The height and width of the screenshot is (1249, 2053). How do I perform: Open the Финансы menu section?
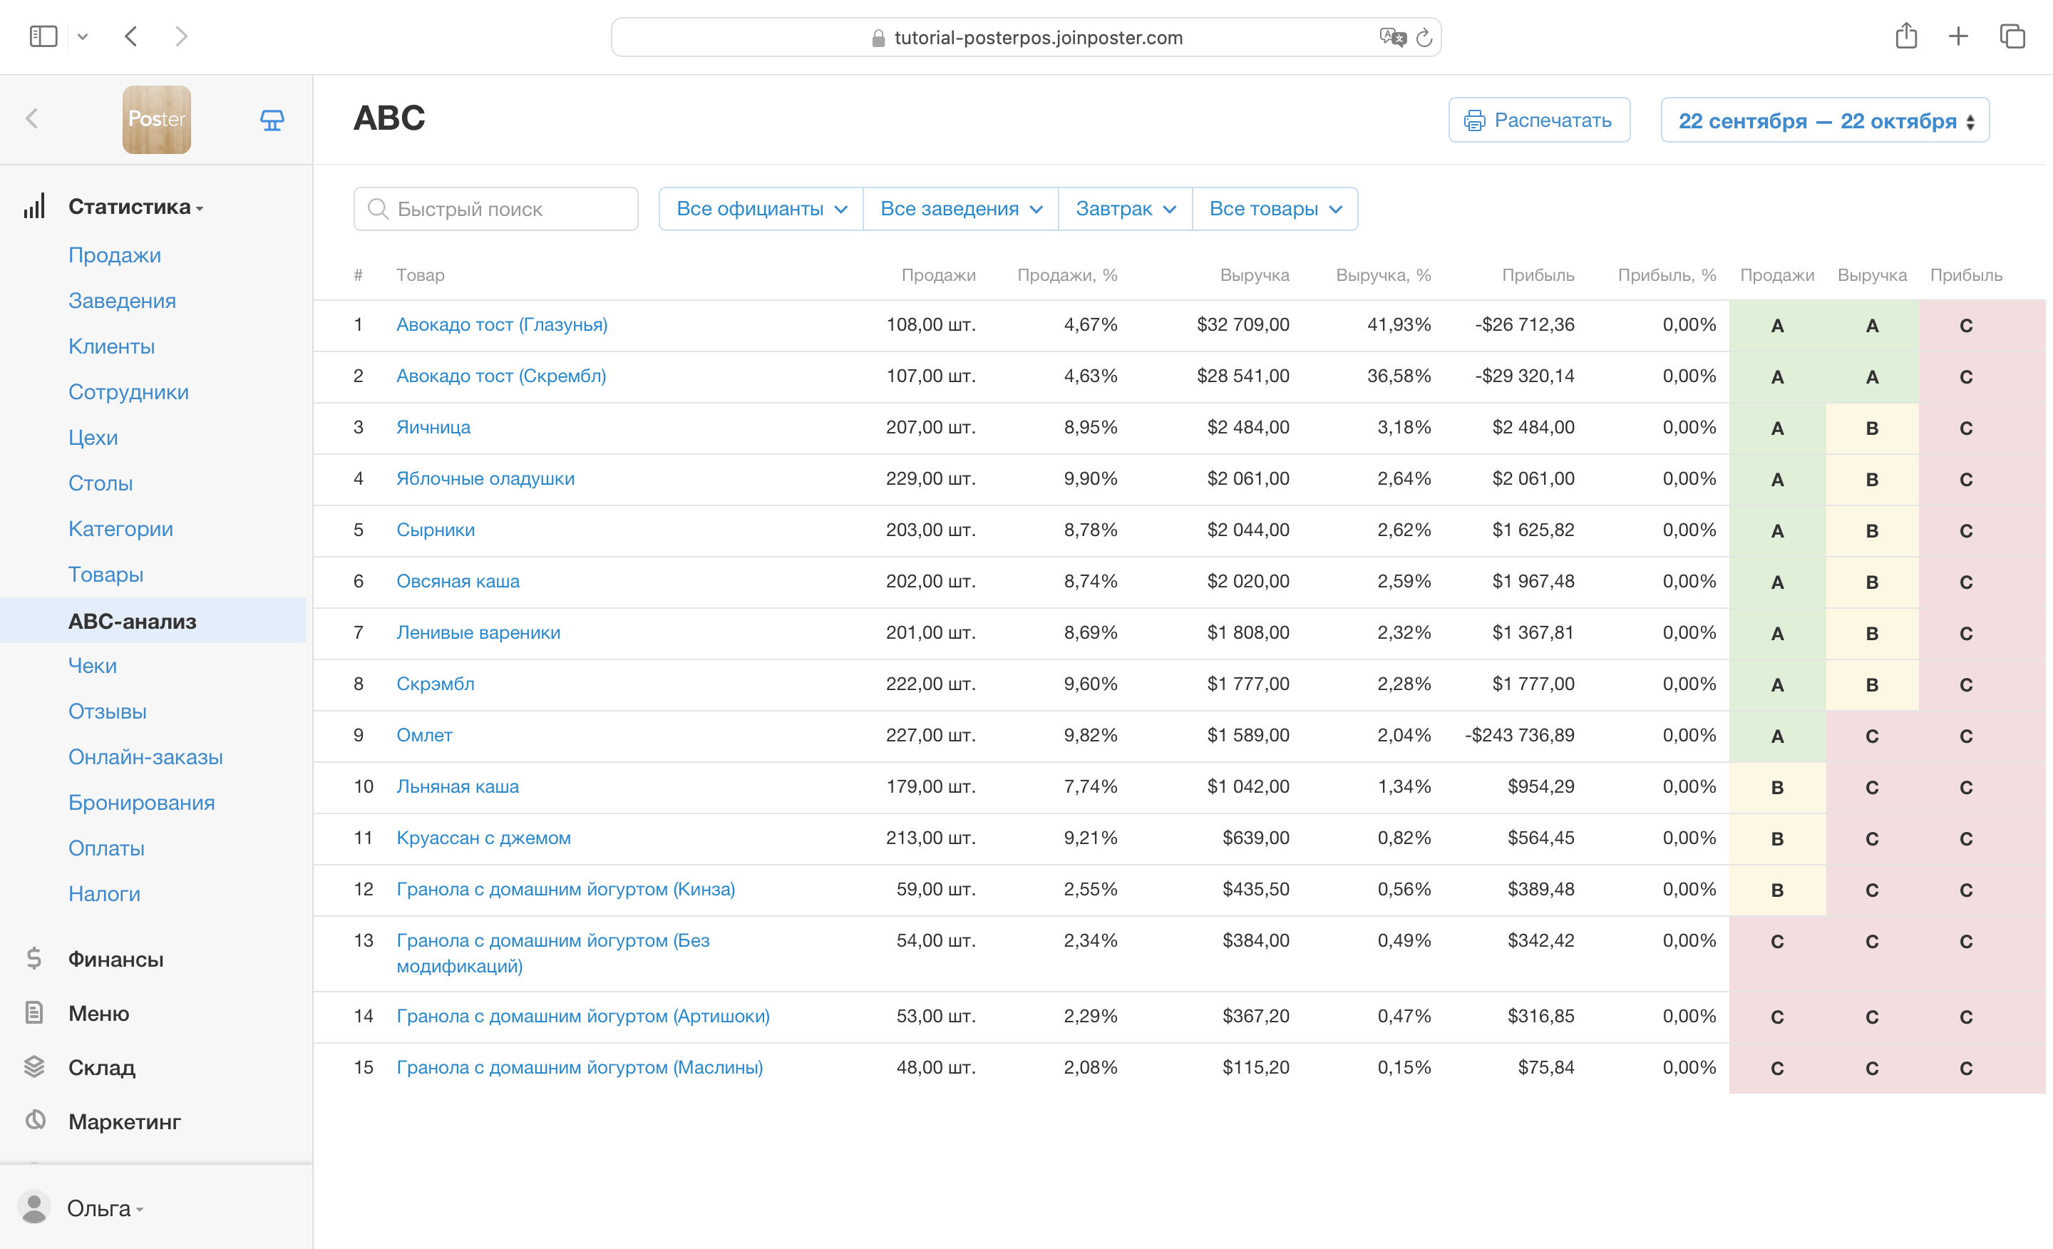(115, 959)
